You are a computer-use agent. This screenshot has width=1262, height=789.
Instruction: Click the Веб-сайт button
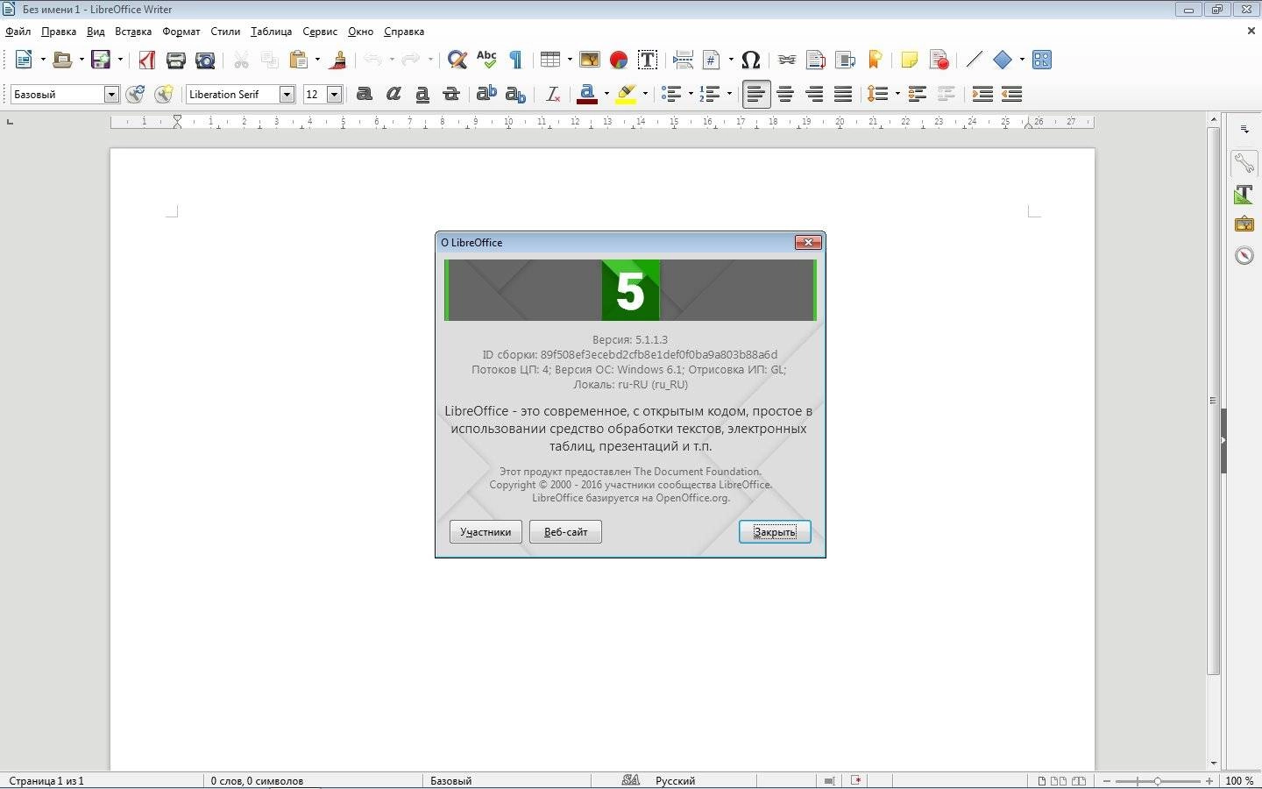[565, 532]
